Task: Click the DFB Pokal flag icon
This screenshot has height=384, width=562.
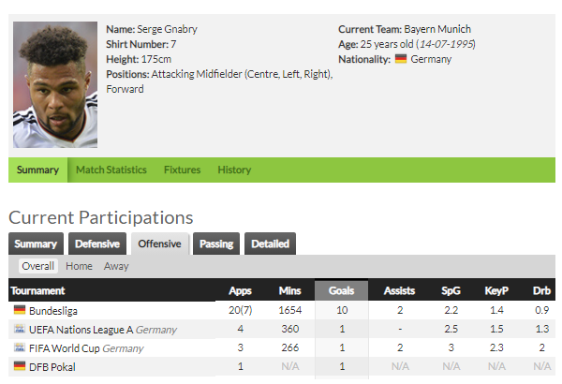Action: click(20, 365)
